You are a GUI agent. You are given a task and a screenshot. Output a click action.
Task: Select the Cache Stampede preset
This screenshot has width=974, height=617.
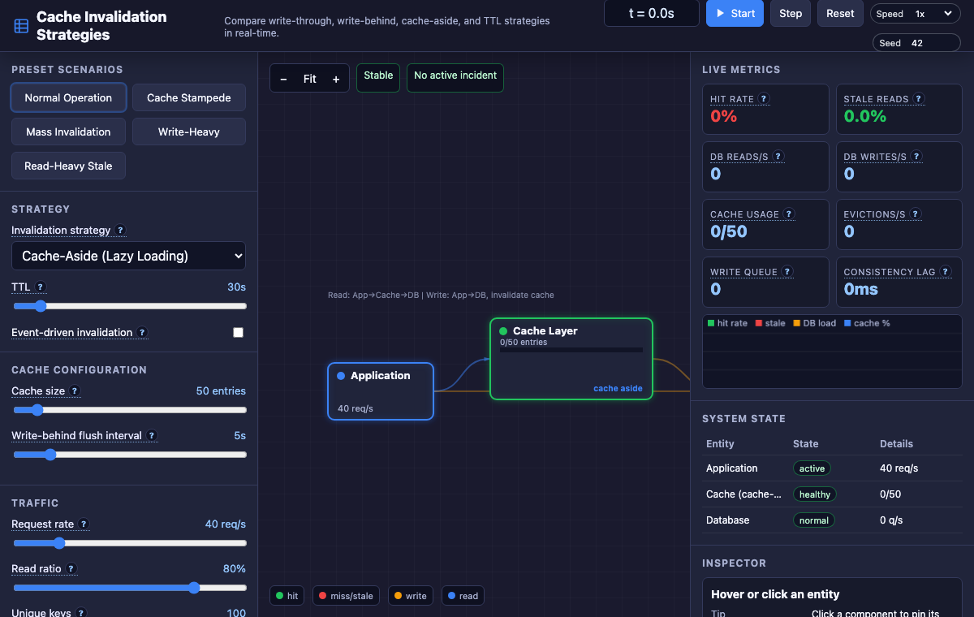pyautogui.click(x=189, y=97)
